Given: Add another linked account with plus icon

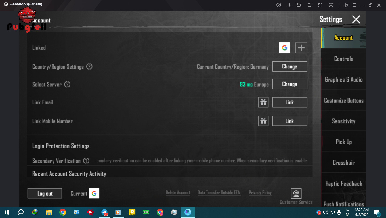Looking at the screenshot, I should [x=301, y=48].
